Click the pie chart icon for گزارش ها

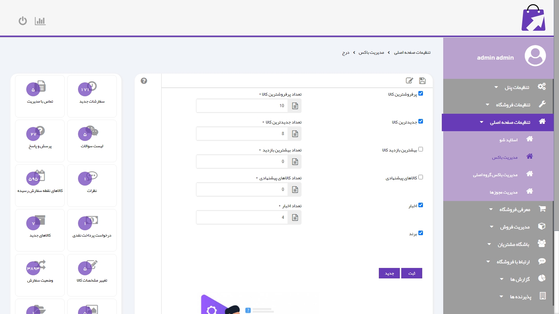[x=542, y=278]
